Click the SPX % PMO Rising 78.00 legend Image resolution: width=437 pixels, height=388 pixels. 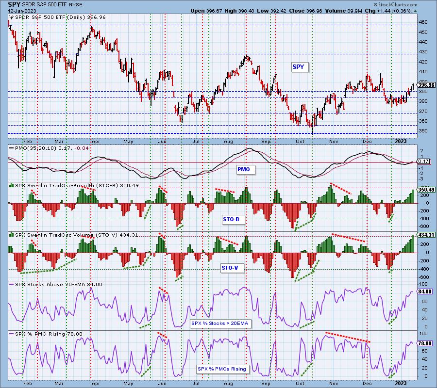click(49, 334)
